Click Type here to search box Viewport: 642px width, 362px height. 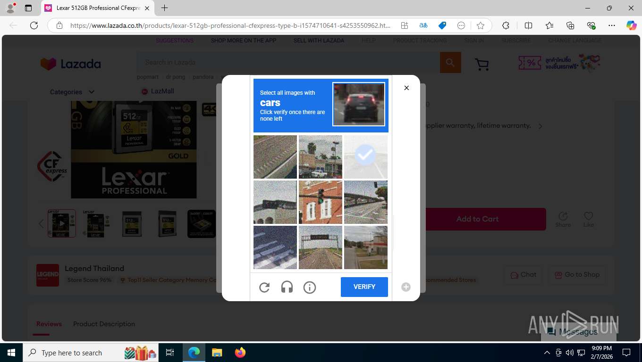pyautogui.click(x=90, y=353)
